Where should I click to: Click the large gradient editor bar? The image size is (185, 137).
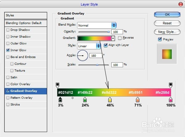pyautogui.click(x=114, y=93)
